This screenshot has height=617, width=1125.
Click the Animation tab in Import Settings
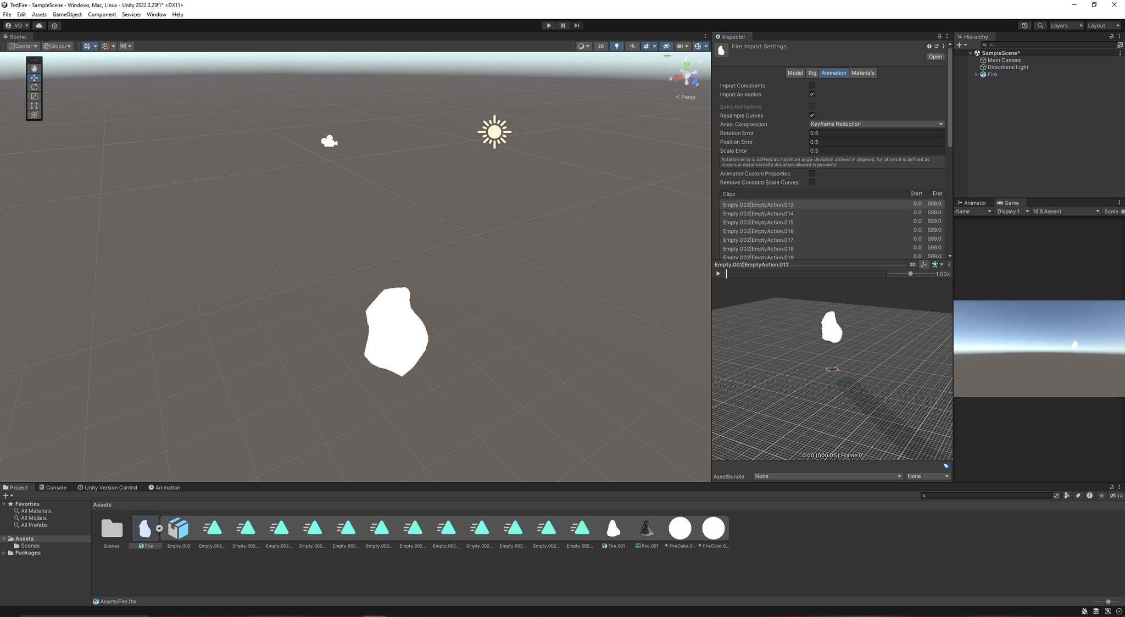(833, 72)
